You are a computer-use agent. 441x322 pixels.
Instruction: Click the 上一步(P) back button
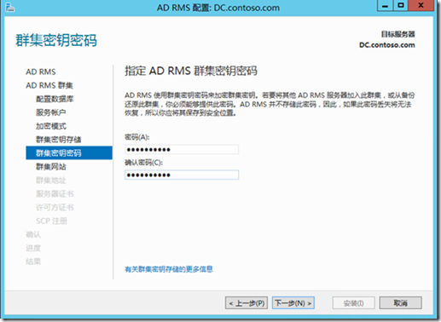(x=247, y=303)
